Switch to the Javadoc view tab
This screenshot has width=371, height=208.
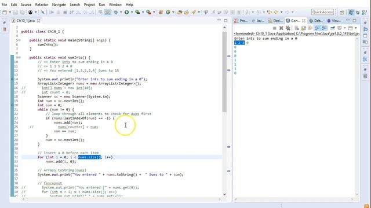click(x=258, y=21)
